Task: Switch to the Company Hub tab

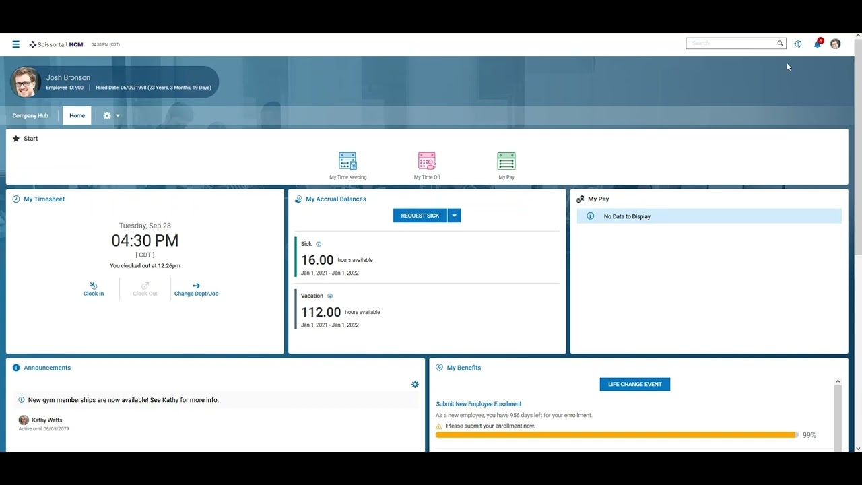Action: (30, 115)
